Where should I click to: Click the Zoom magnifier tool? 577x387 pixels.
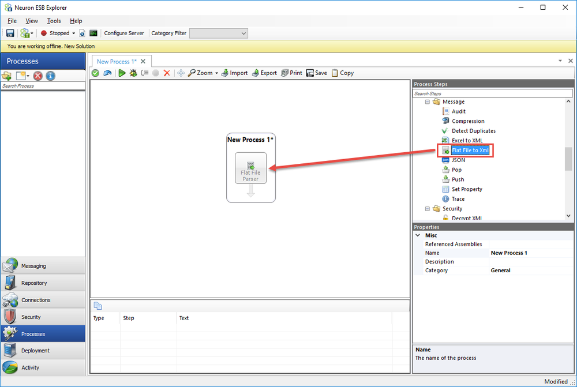(x=201, y=73)
